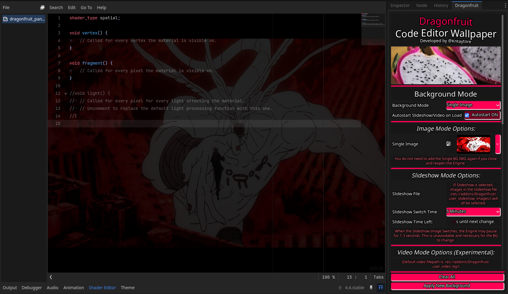Pin the bottom panel with pushpin icon
Viewport: 508px width, 294px height.
[371, 288]
